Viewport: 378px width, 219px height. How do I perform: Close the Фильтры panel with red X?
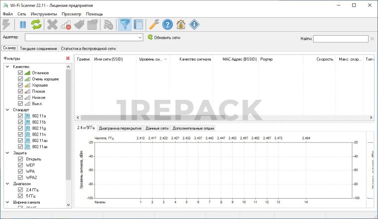tap(68, 58)
